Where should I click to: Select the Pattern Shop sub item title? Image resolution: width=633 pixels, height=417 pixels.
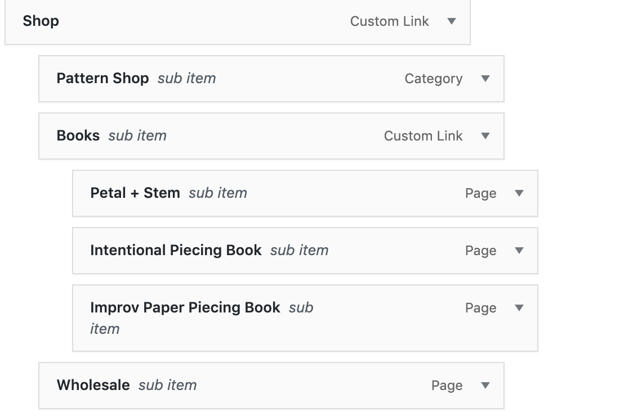(102, 78)
